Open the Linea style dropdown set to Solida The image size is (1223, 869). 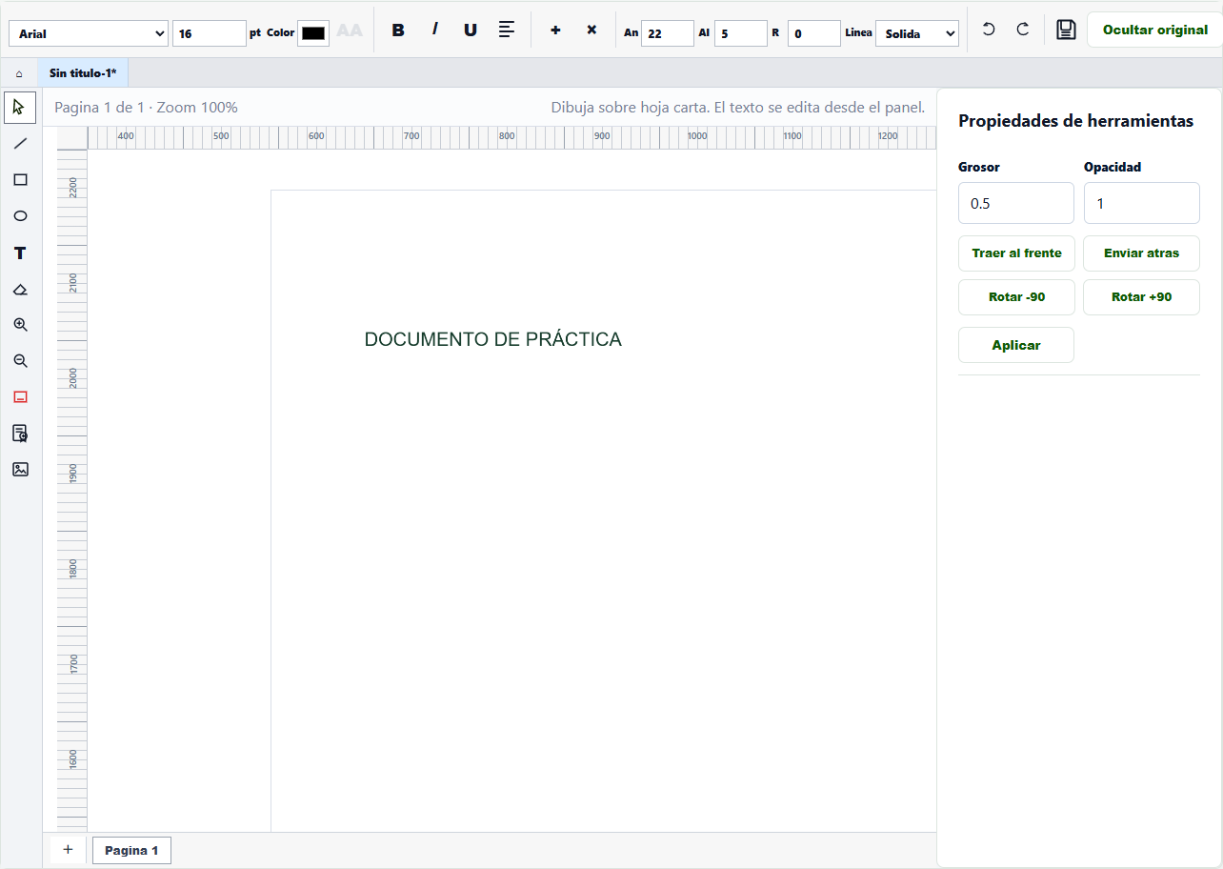click(917, 33)
